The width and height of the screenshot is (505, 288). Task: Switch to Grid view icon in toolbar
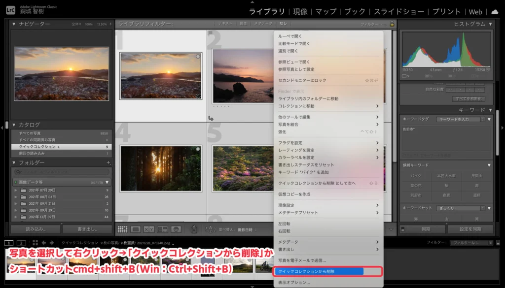click(x=122, y=229)
